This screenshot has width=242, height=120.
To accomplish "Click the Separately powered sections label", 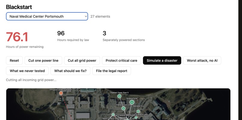I will tap(124, 40).
